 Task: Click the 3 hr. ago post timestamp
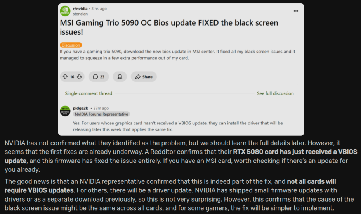tap(99, 9)
